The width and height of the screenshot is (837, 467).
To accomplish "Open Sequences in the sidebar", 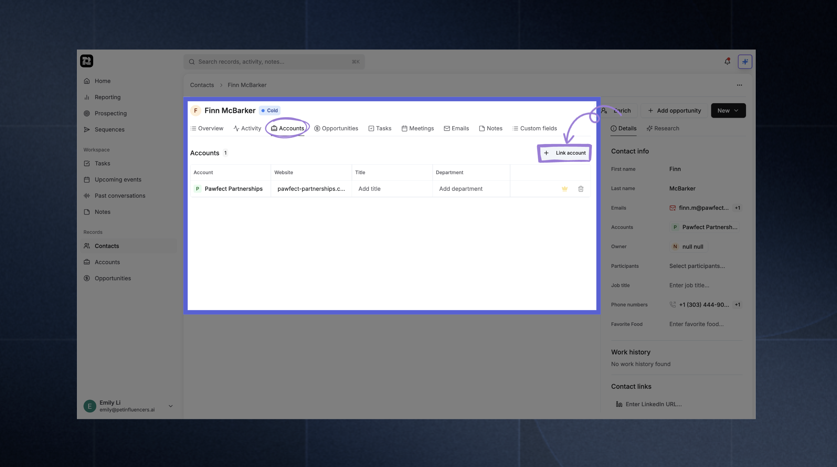I will (109, 129).
